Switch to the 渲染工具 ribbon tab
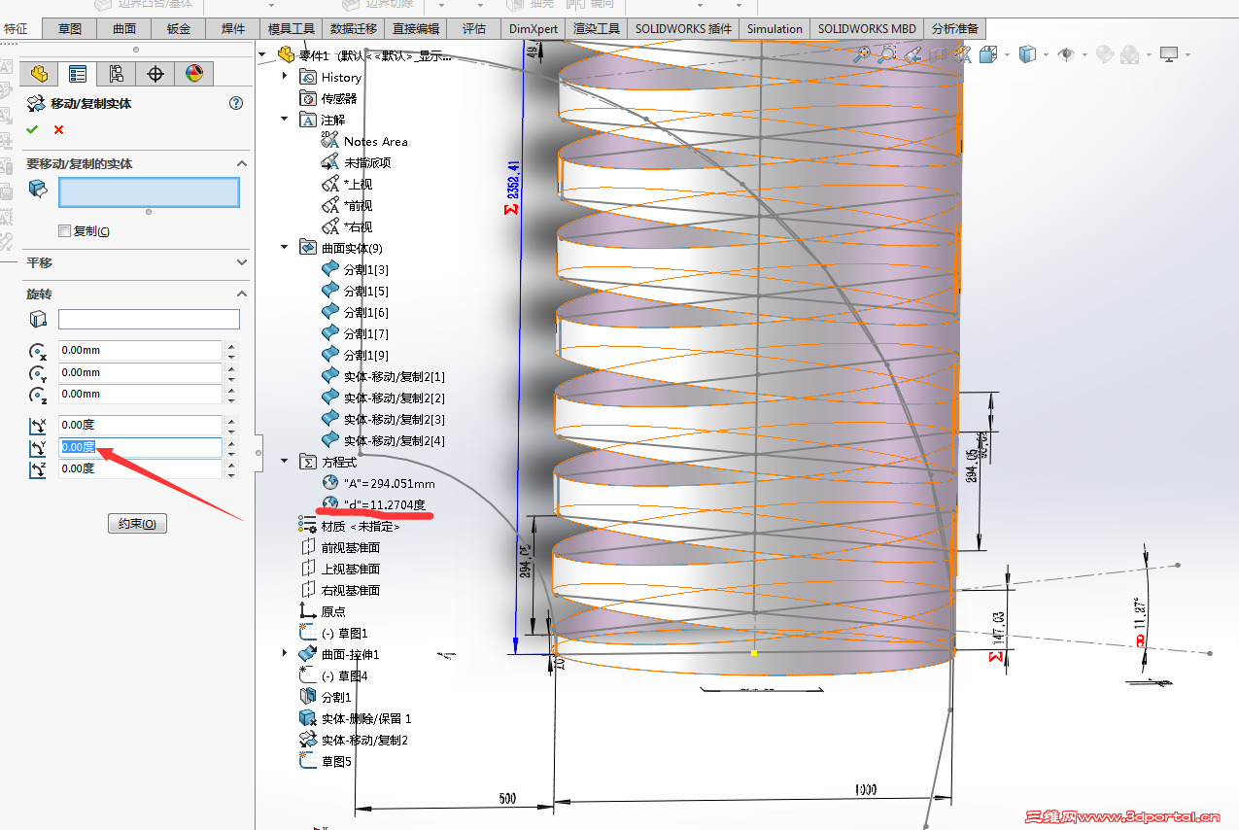This screenshot has height=830, width=1239. click(596, 28)
